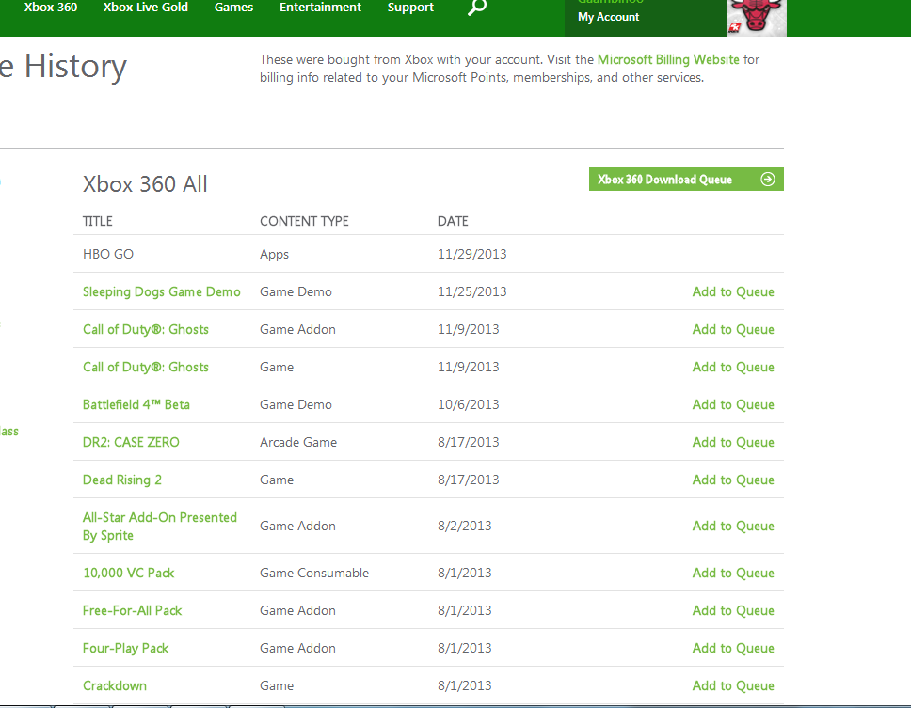911x708 pixels.
Task: Add Free-For-All Pack to queue
Action: 733,610
